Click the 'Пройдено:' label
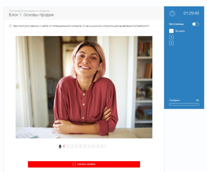The image size is (207, 172). click(x=174, y=100)
